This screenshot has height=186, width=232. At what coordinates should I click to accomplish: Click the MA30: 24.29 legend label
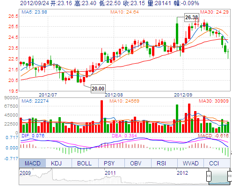point(214,12)
